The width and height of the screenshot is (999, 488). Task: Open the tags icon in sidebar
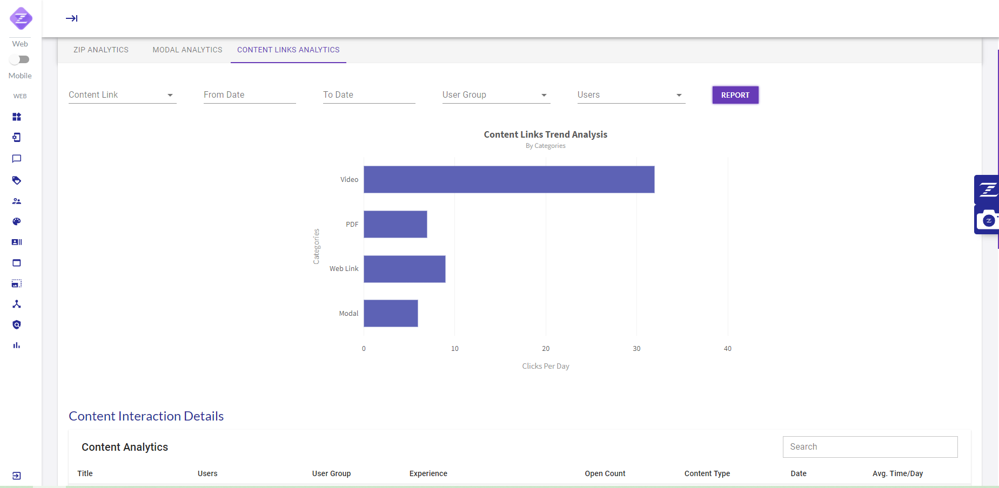coord(17,180)
